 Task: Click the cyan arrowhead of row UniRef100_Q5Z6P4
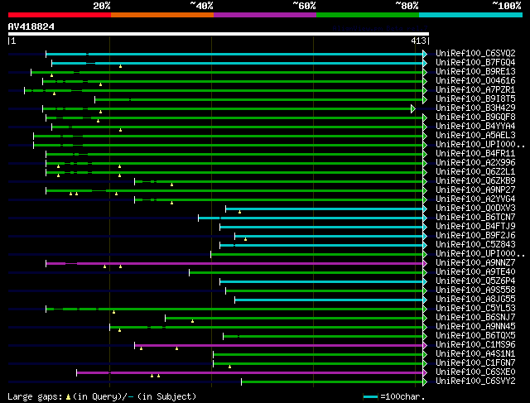425,281
